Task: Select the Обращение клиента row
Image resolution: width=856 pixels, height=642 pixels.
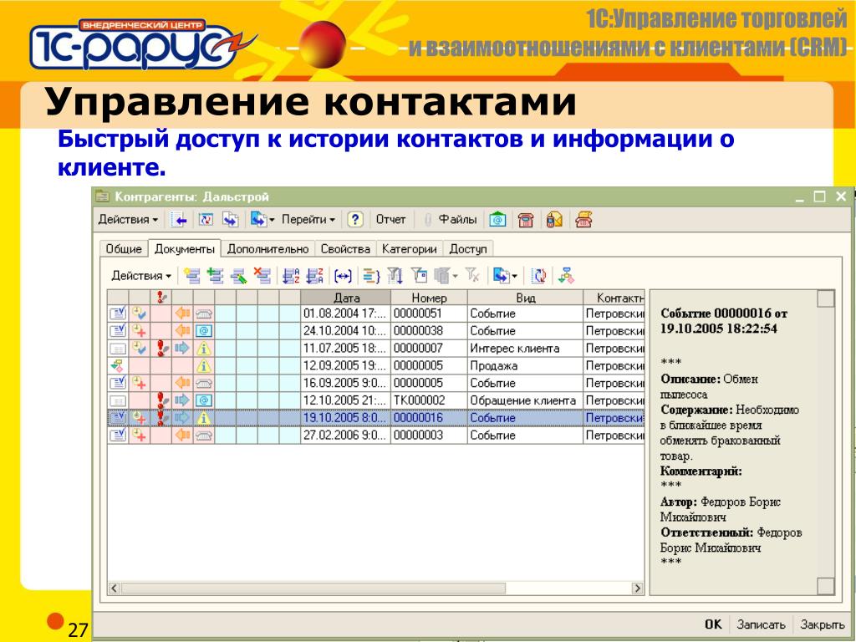Action: click(x=375, y=400)
